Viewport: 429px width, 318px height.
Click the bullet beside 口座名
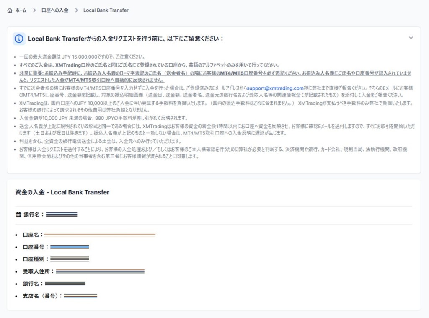pos(16,235)
